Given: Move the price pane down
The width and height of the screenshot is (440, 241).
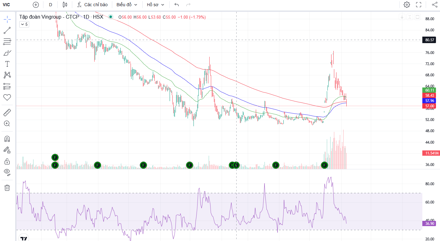Looking at the screenshot, I should [x=402, y=17].
